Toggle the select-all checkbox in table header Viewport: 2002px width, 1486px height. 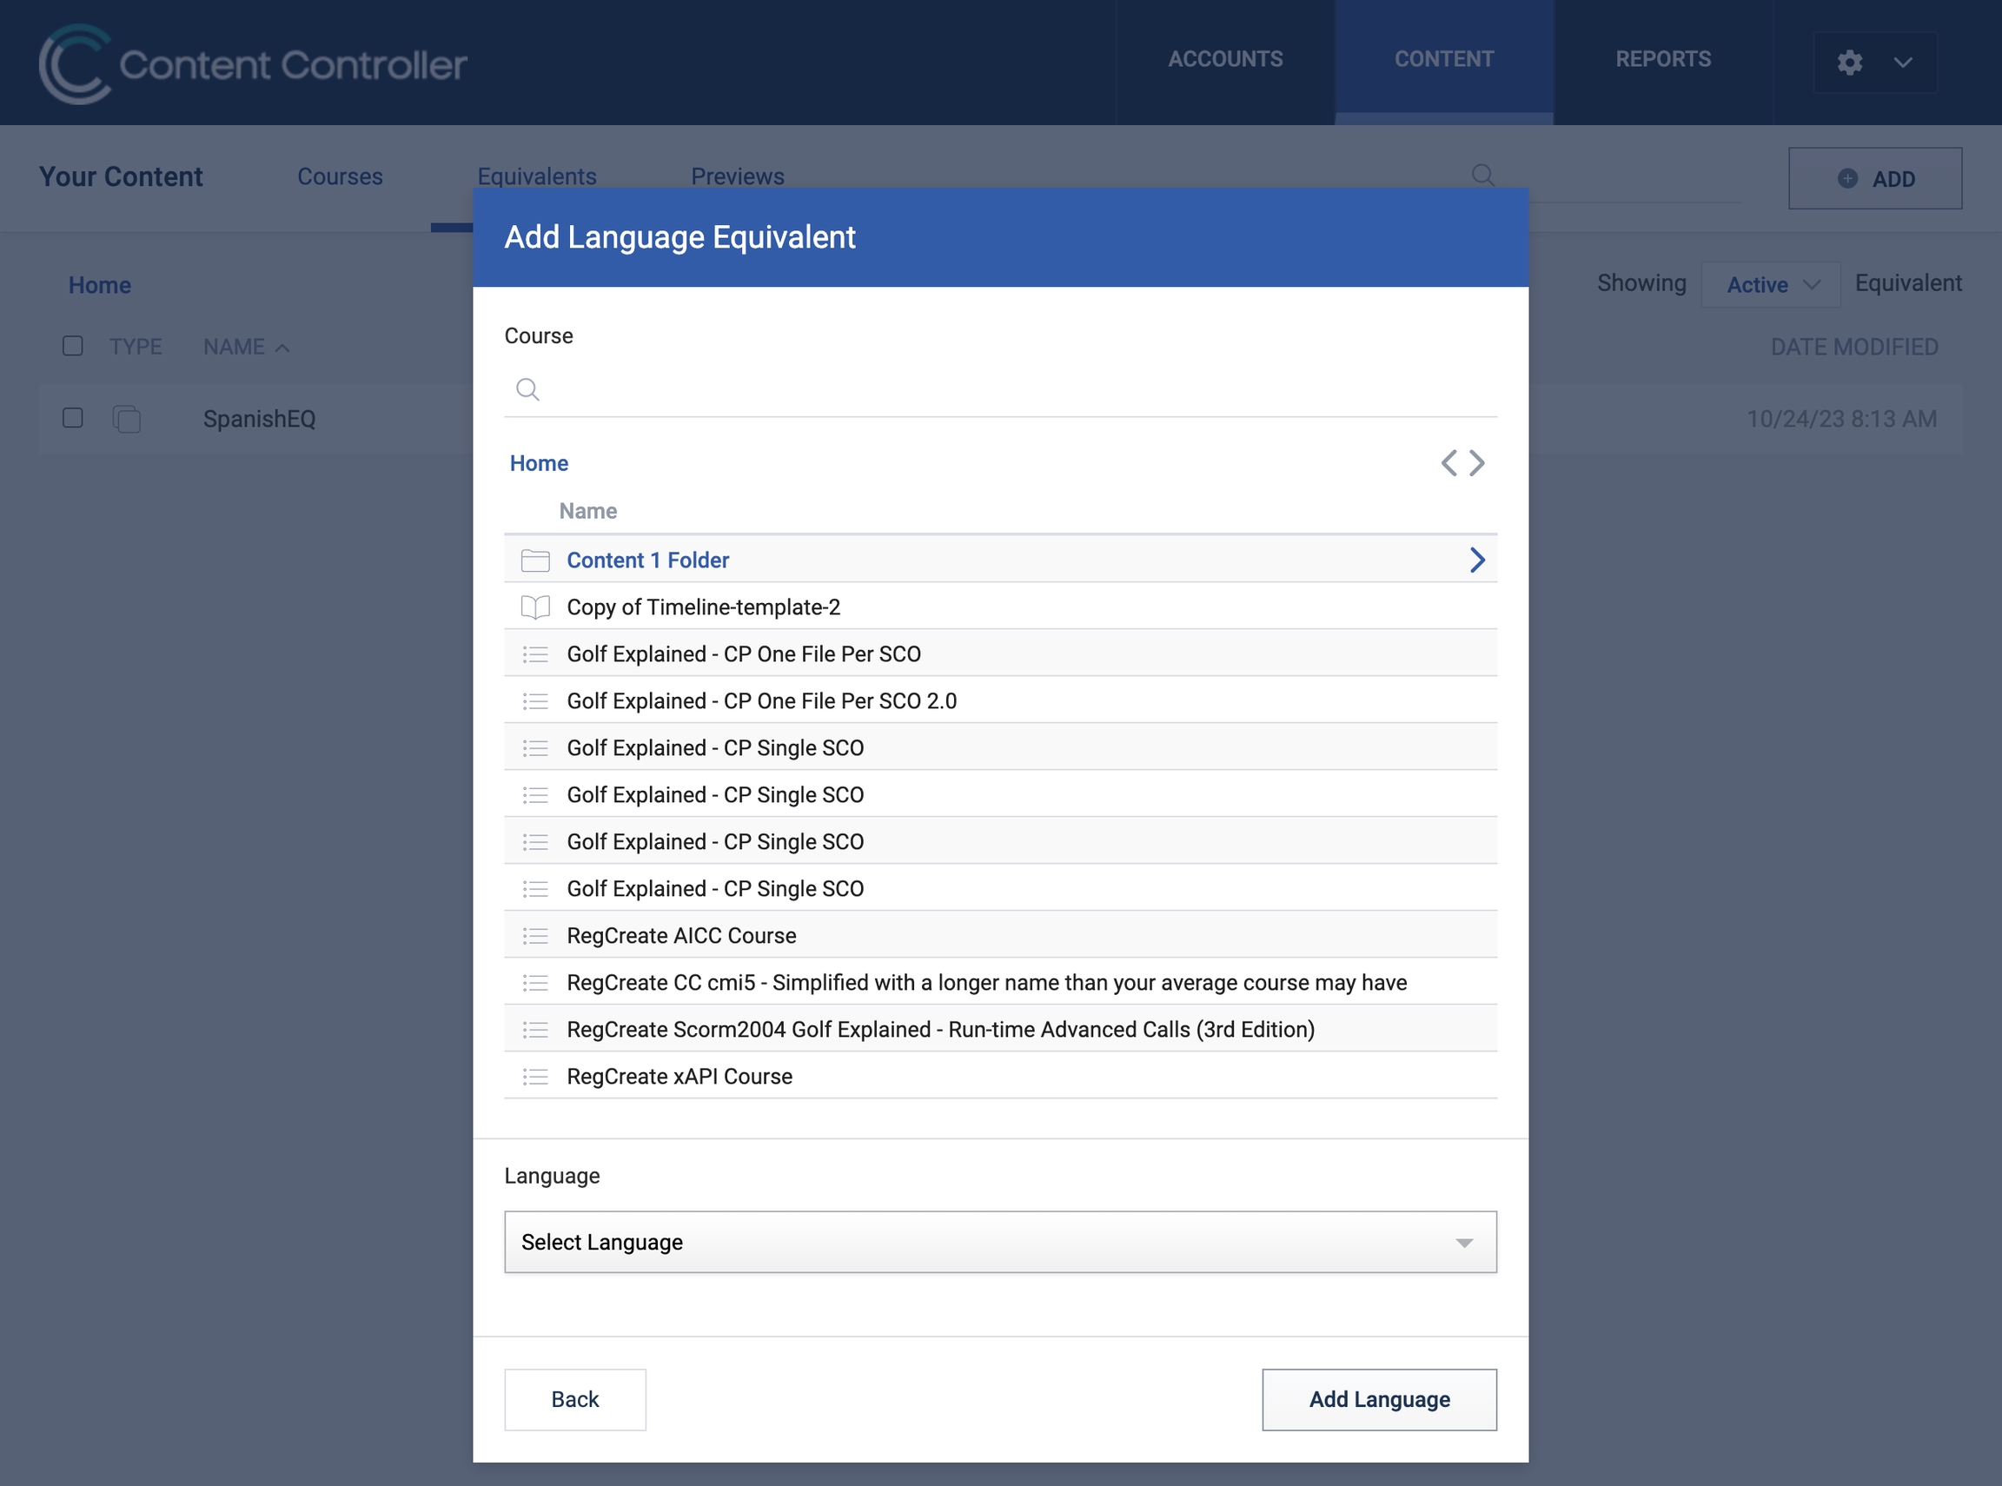coord(73,347)
